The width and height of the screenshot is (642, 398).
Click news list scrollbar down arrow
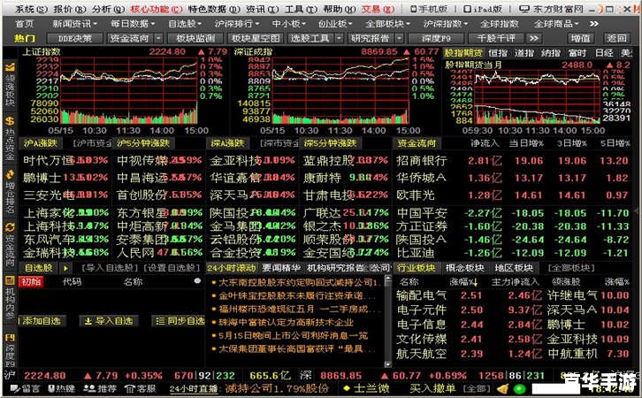pyautogui.click(x=387, y=364)
